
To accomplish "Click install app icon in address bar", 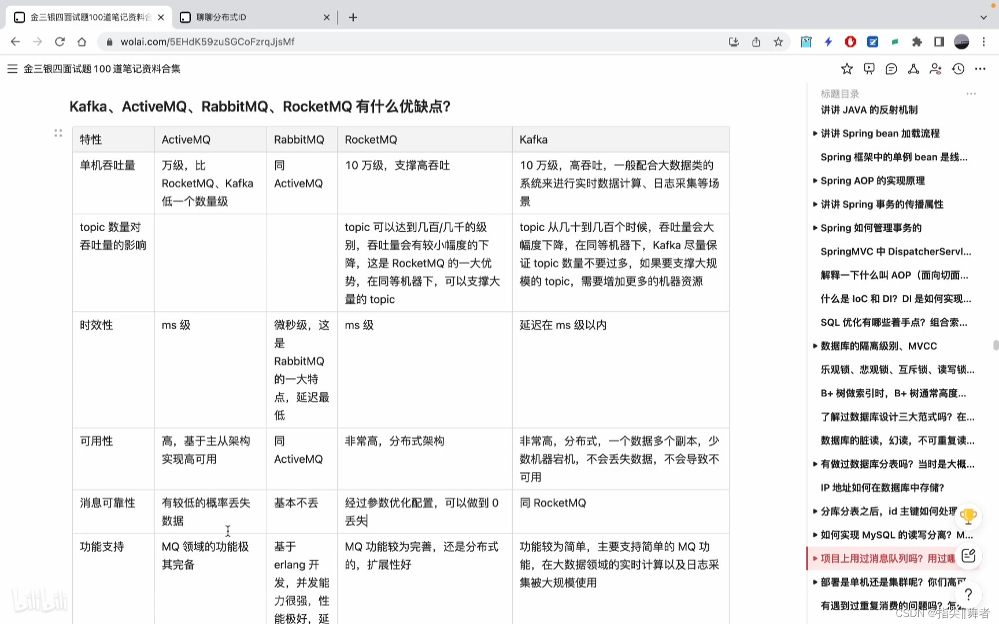I will (x=734, y=42).
